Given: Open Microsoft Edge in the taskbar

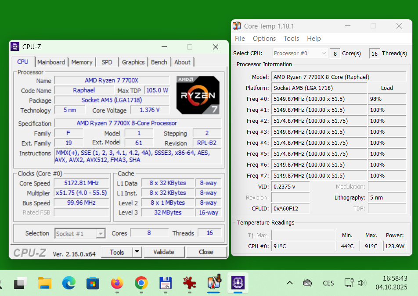Looking at the screenshot, I should 68,283.
